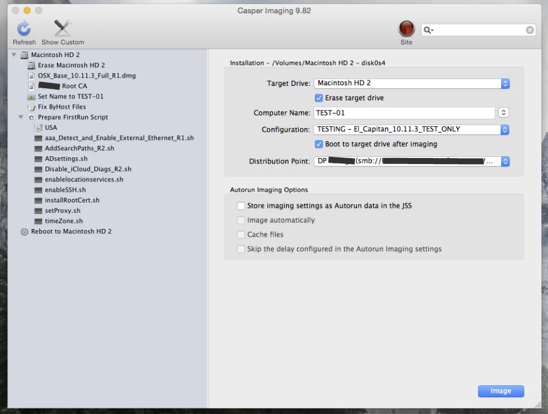Click the window resize grip corner
548x414 pixels.
pos(538,404)
